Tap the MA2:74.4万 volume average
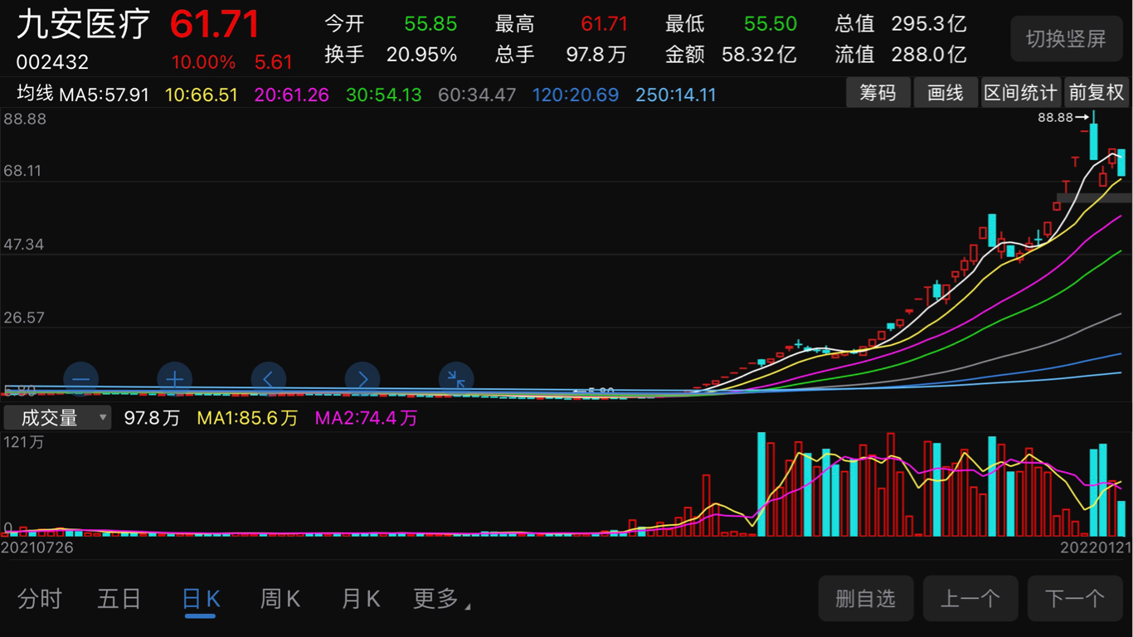 [x=366, y=418]
